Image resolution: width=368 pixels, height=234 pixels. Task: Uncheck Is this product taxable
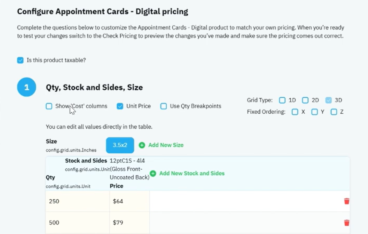tap(20, 60)
